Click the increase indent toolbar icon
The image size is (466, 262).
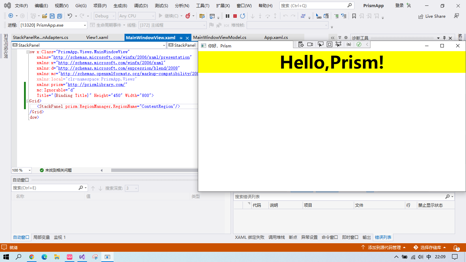(x=336, y=16)
